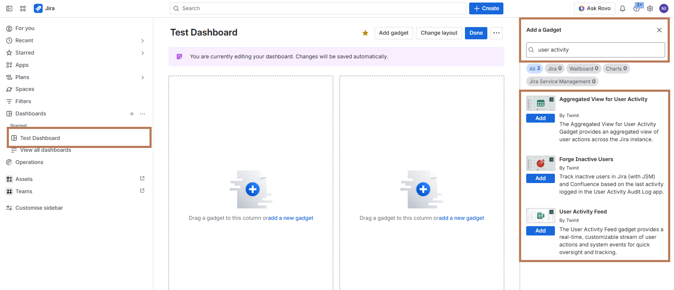Expand the Plans section chevron
This screenshot has height=290, width=674.
tap(142, 77)
